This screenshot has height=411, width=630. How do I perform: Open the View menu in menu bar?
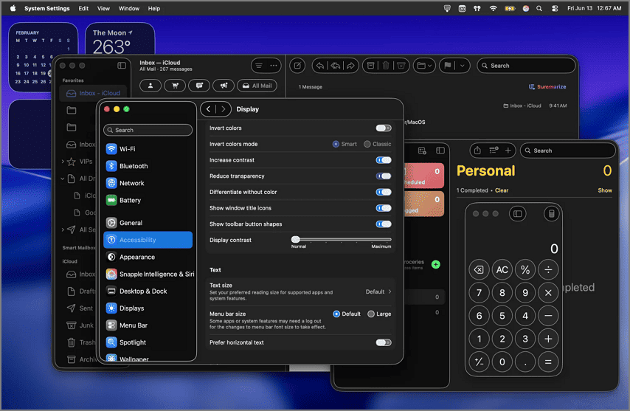(x=103, y=8)
